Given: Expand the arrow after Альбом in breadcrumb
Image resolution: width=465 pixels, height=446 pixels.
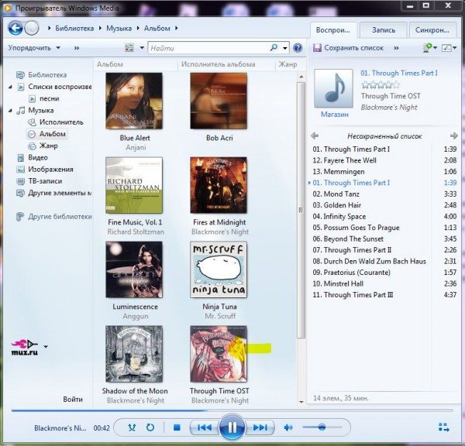Looking at the screenshot, I should [x=177, y=28].
